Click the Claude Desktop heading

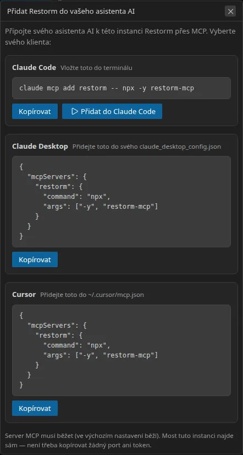(40, 147)
